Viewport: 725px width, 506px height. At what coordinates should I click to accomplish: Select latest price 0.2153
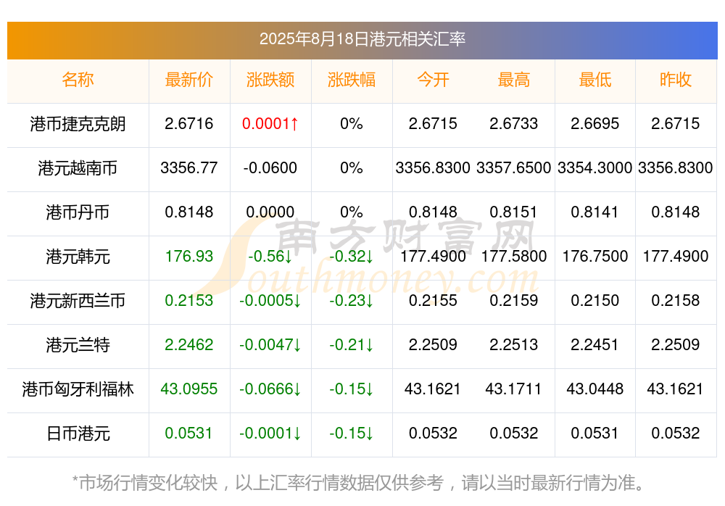coord(189,301)
